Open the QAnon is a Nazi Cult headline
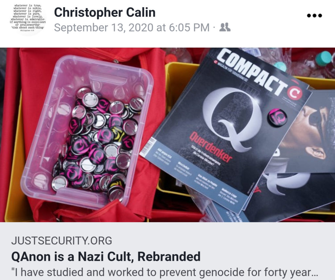Screen dimensions: 335x280 106,257
